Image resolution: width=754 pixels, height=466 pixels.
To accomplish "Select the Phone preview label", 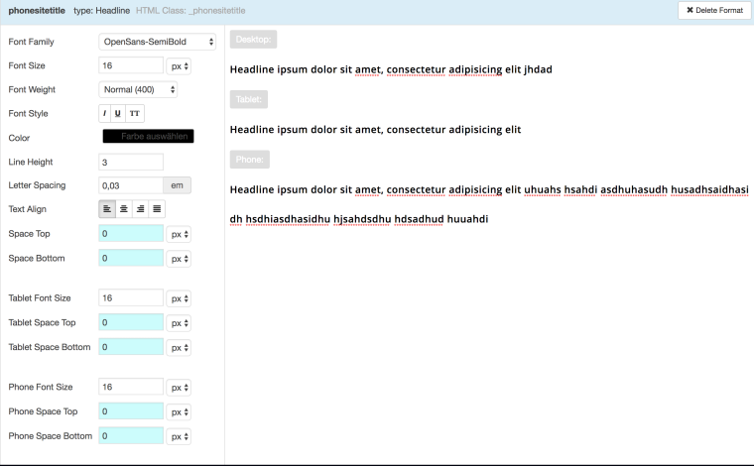I will [x=249, y=159].
